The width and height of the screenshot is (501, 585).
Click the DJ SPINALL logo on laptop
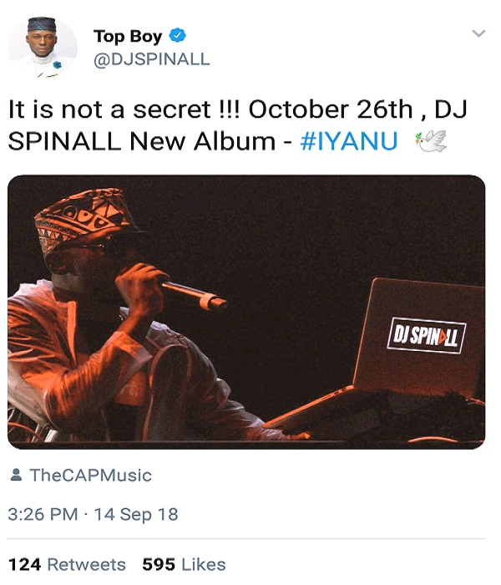tap(427, 336)
